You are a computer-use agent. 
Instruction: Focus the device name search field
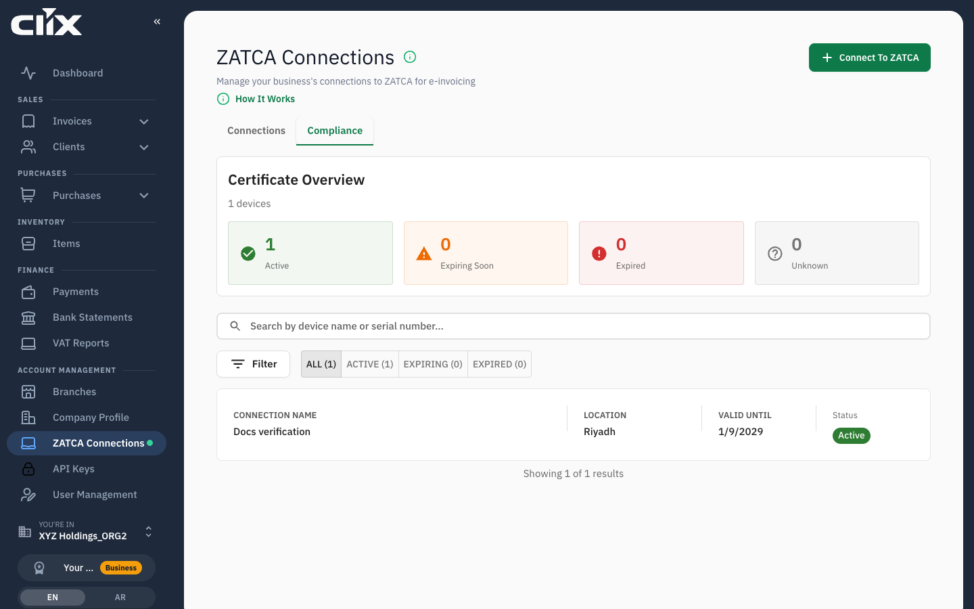click(574, 326)
